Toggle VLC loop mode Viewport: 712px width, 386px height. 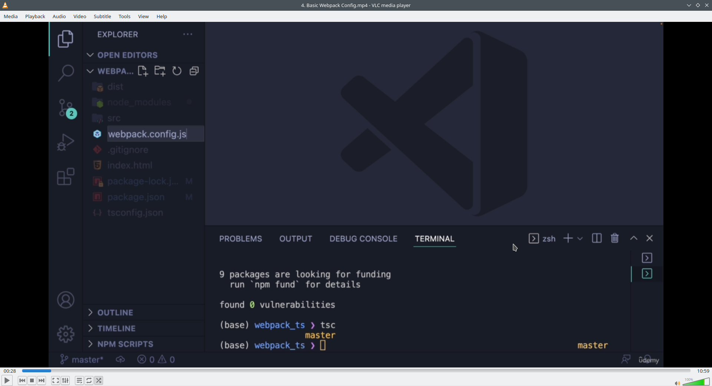coord(89,380)
